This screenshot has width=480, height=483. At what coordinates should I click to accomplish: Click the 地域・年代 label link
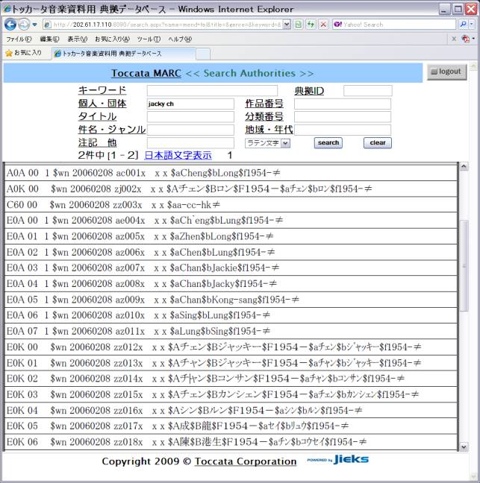click(x=269, y=130)
